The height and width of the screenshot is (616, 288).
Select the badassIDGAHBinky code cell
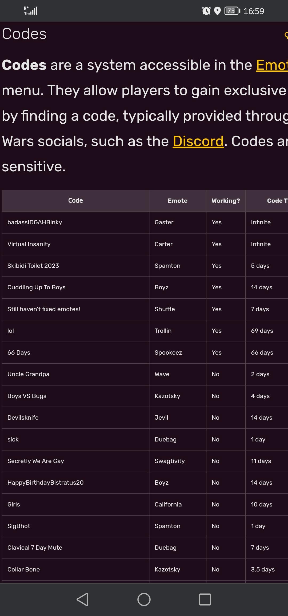[x=35, y=222]
